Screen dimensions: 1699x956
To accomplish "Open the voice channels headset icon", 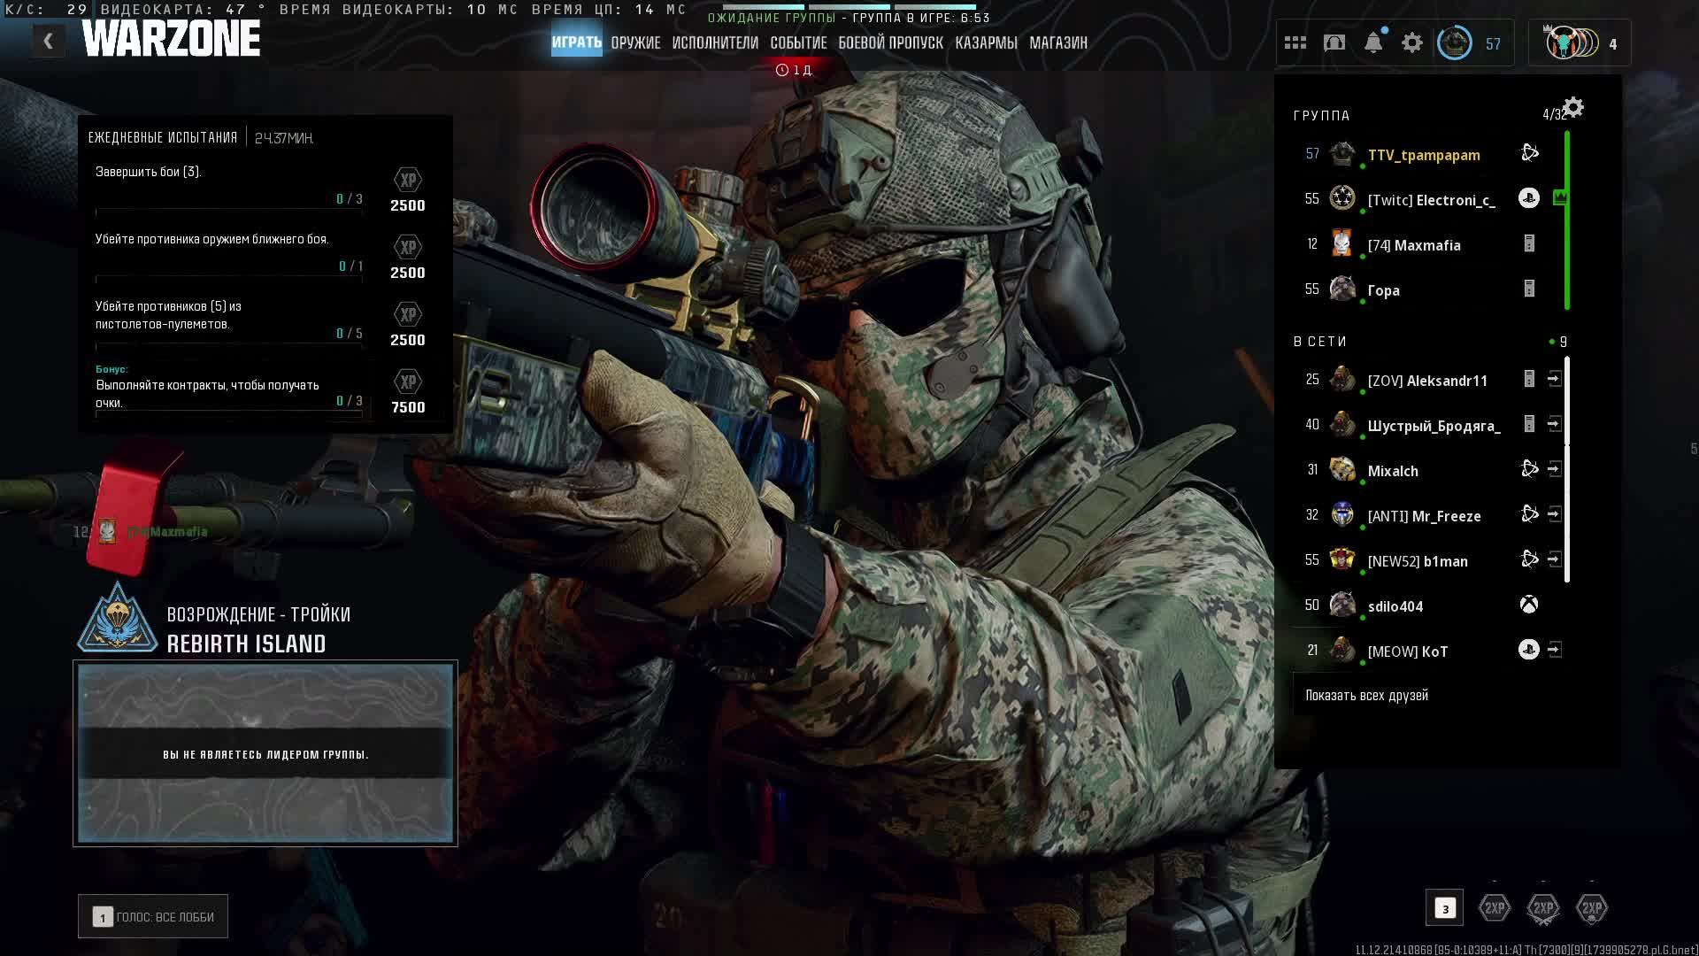I will [1334, 42].
